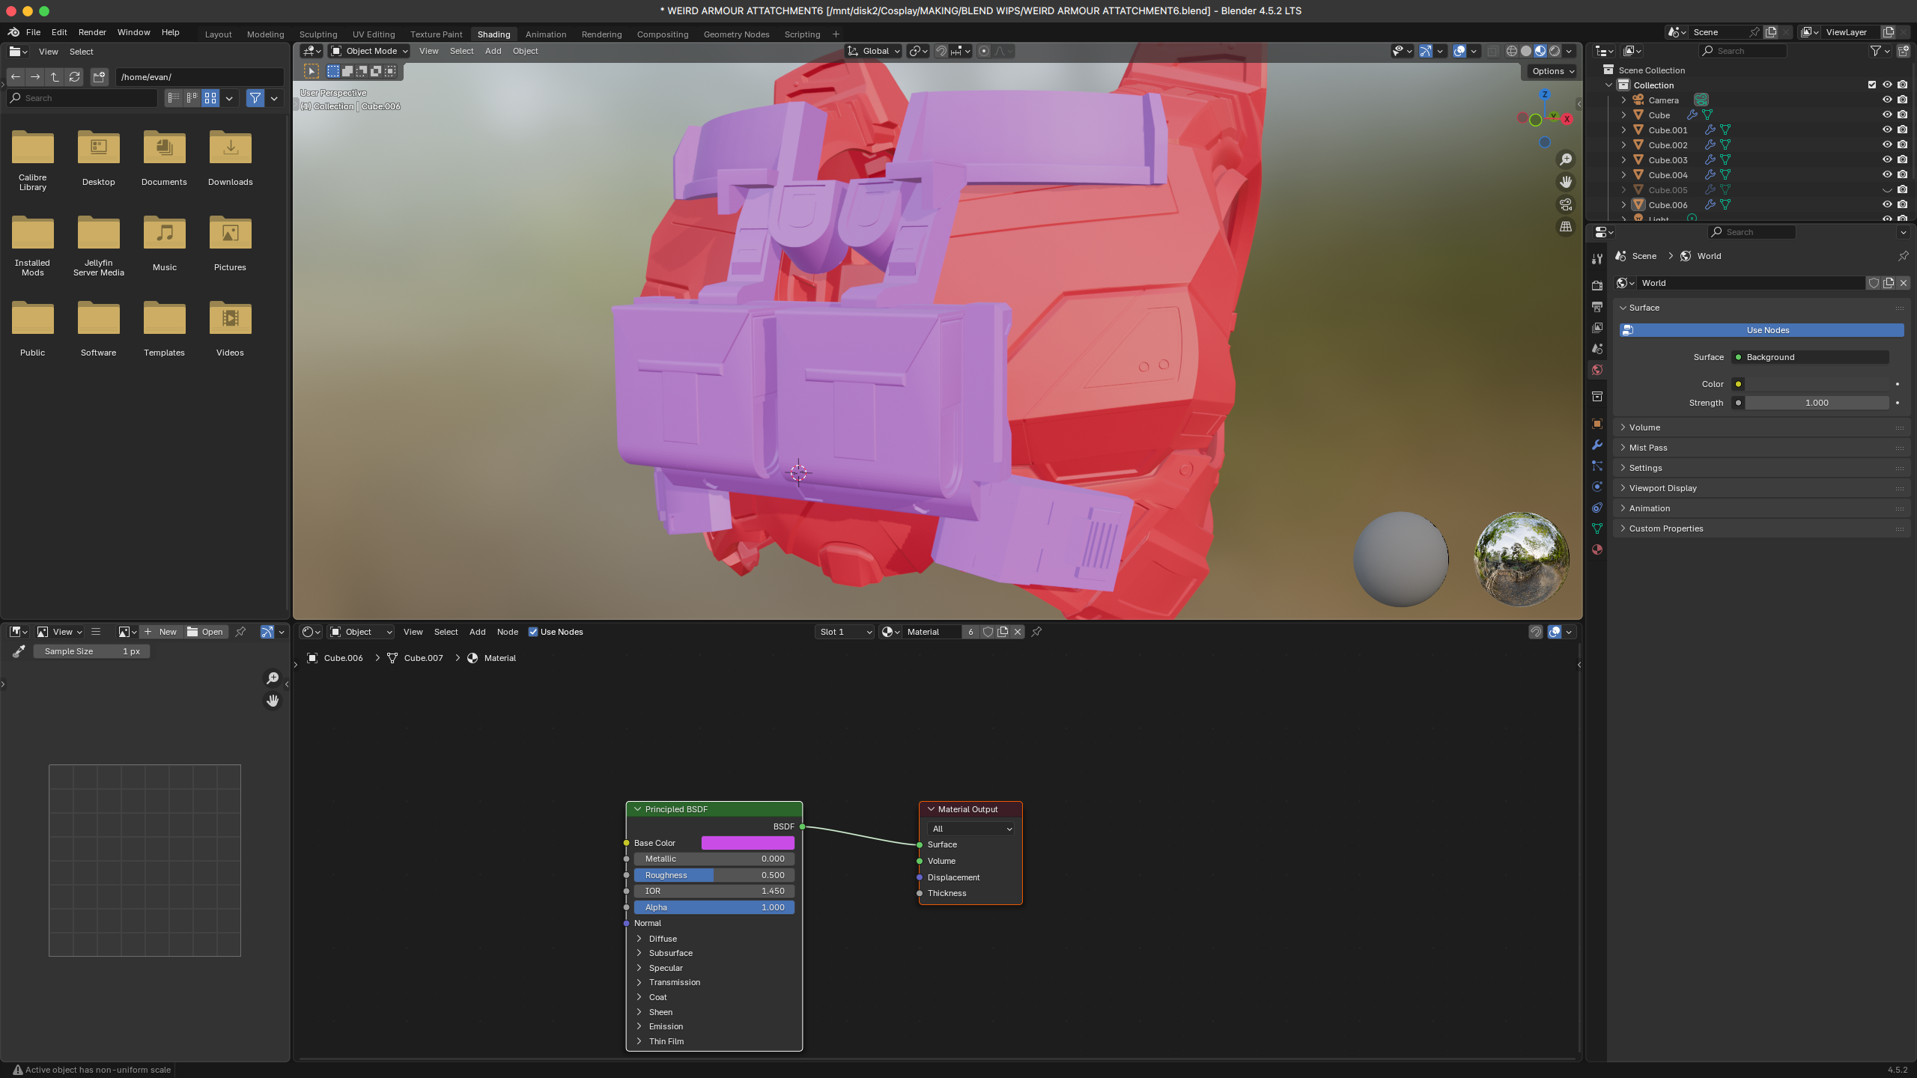This screenshot has width=1917, height=1078.
Task: Toggle camera view icon in viewport
Action: (1565, 204)
